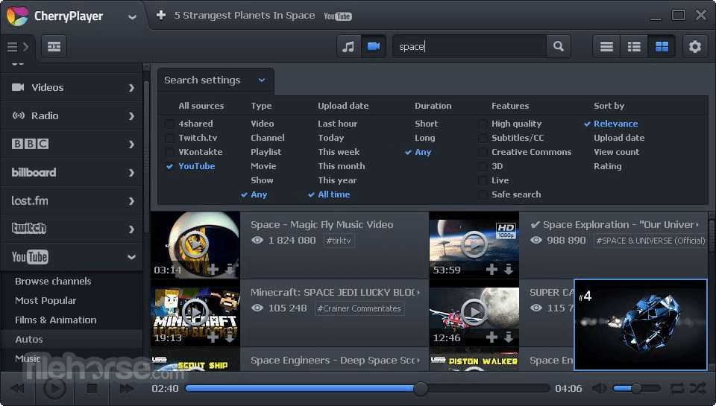The width and height of the screenshot is (716, 406).
Task: Download the 12:46 duration video
Action: (x=508, y=337)
